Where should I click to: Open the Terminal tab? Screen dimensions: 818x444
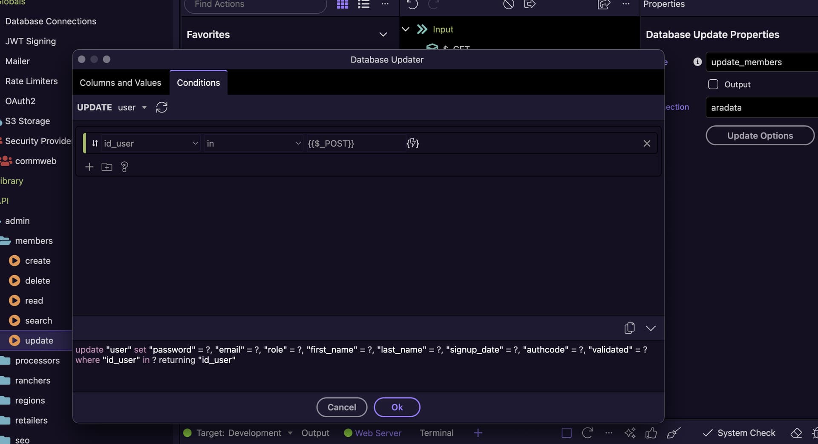[x=436, y=433]
